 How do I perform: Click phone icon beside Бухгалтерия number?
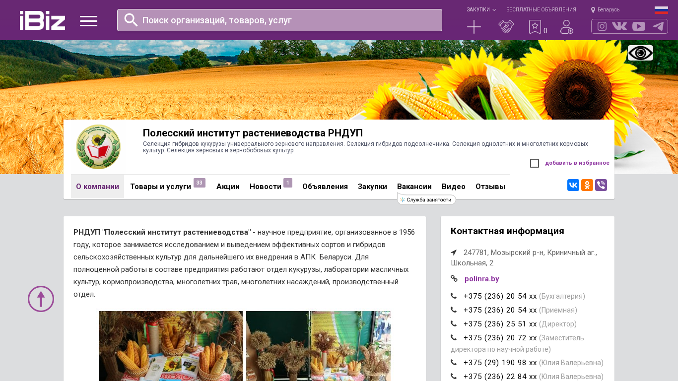point(454,296)
